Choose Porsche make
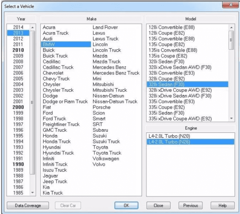 (102, 107)
